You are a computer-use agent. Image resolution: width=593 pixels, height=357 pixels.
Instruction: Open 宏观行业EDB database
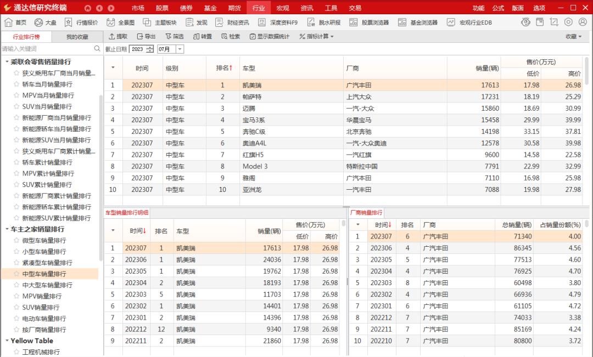pos(467,22)
